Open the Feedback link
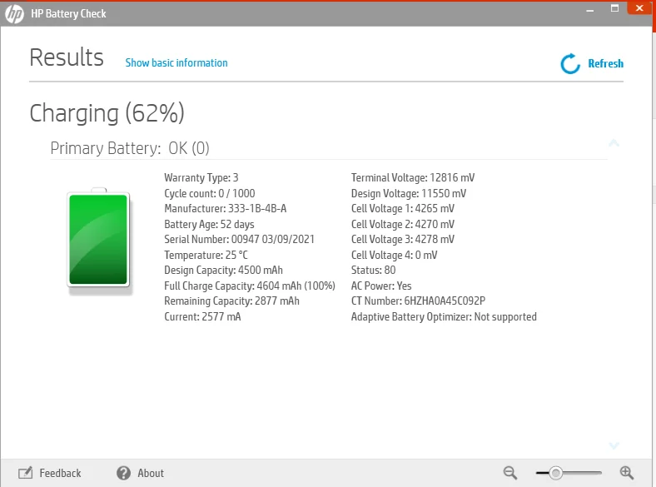The image size is (656, 487). pyautogui.click(x=60, y=473)
